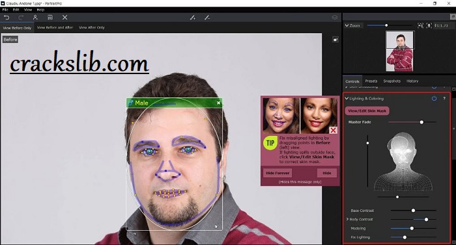The height and width of the screenshot is (245, 456).
Task: Open the Help menu
Action: pos(40,10)
